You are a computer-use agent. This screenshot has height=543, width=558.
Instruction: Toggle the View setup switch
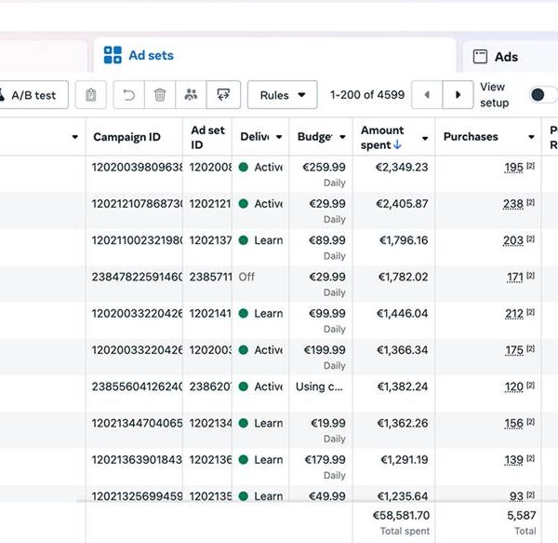pyautogui.click(x=541, y=95)
